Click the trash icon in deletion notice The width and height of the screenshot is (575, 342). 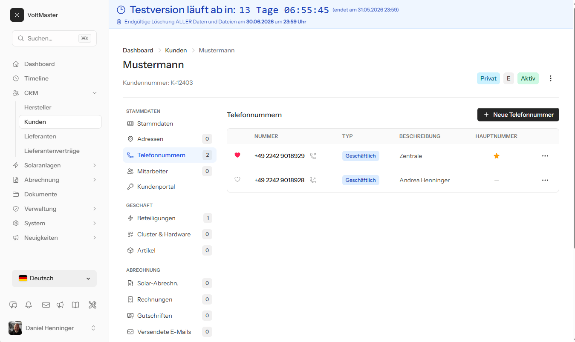point(119,22)
